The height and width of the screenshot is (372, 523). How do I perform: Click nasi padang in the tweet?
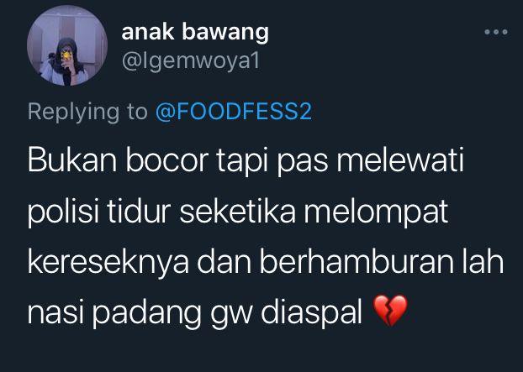[x=114, y=314]
